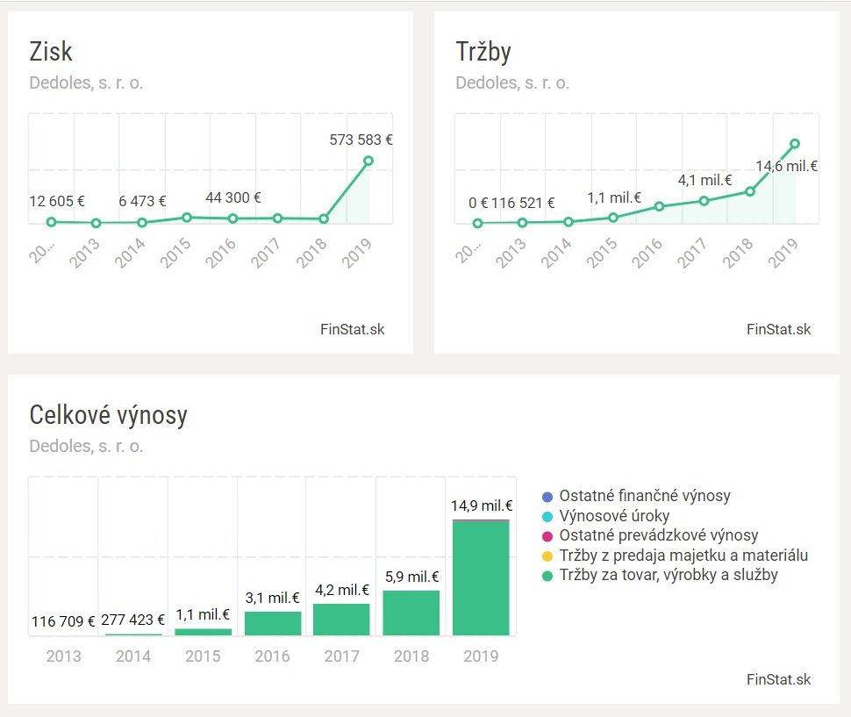The height and width of the screenshot is (717, 851).
Task: Click the 2019 data point in Zisk chart
Action: point(368,161)
